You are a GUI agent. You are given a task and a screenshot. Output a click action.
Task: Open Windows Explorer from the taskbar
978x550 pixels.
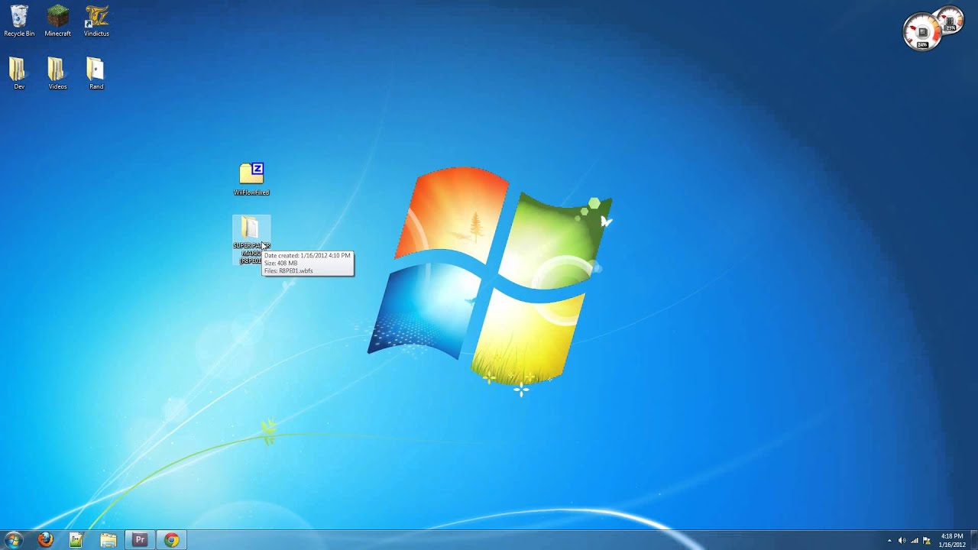pyautogui.click(x=108, y=540)
